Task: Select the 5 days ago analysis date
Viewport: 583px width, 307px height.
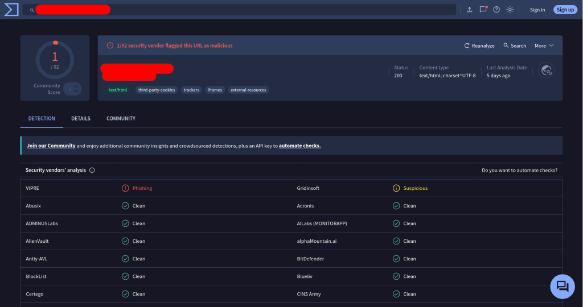Action: pyautogui.click(x=498, y=76)
